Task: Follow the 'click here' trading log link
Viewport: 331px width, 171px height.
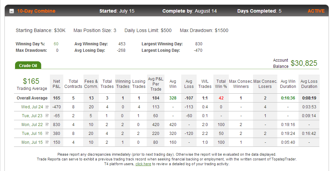Action: point(143,164)
